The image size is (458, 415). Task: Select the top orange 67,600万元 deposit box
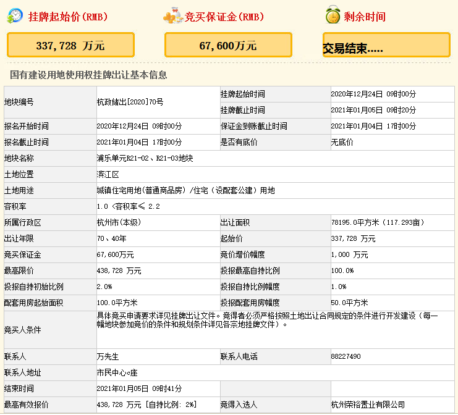(229, 45)
